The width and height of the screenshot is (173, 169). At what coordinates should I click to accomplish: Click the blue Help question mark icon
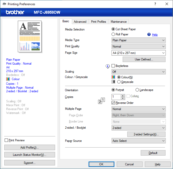149,34
